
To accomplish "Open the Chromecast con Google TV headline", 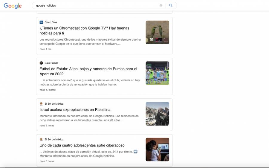I will 84,30.
